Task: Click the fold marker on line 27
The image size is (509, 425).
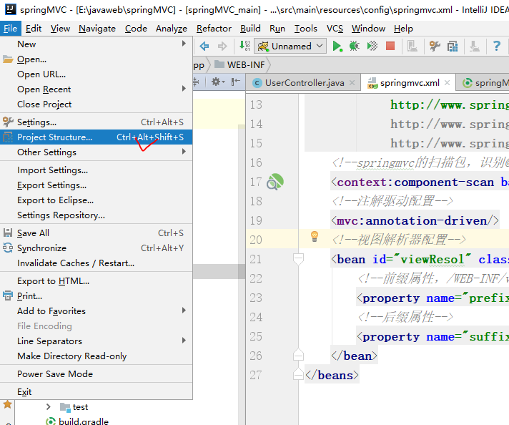Action: (298, 374)
